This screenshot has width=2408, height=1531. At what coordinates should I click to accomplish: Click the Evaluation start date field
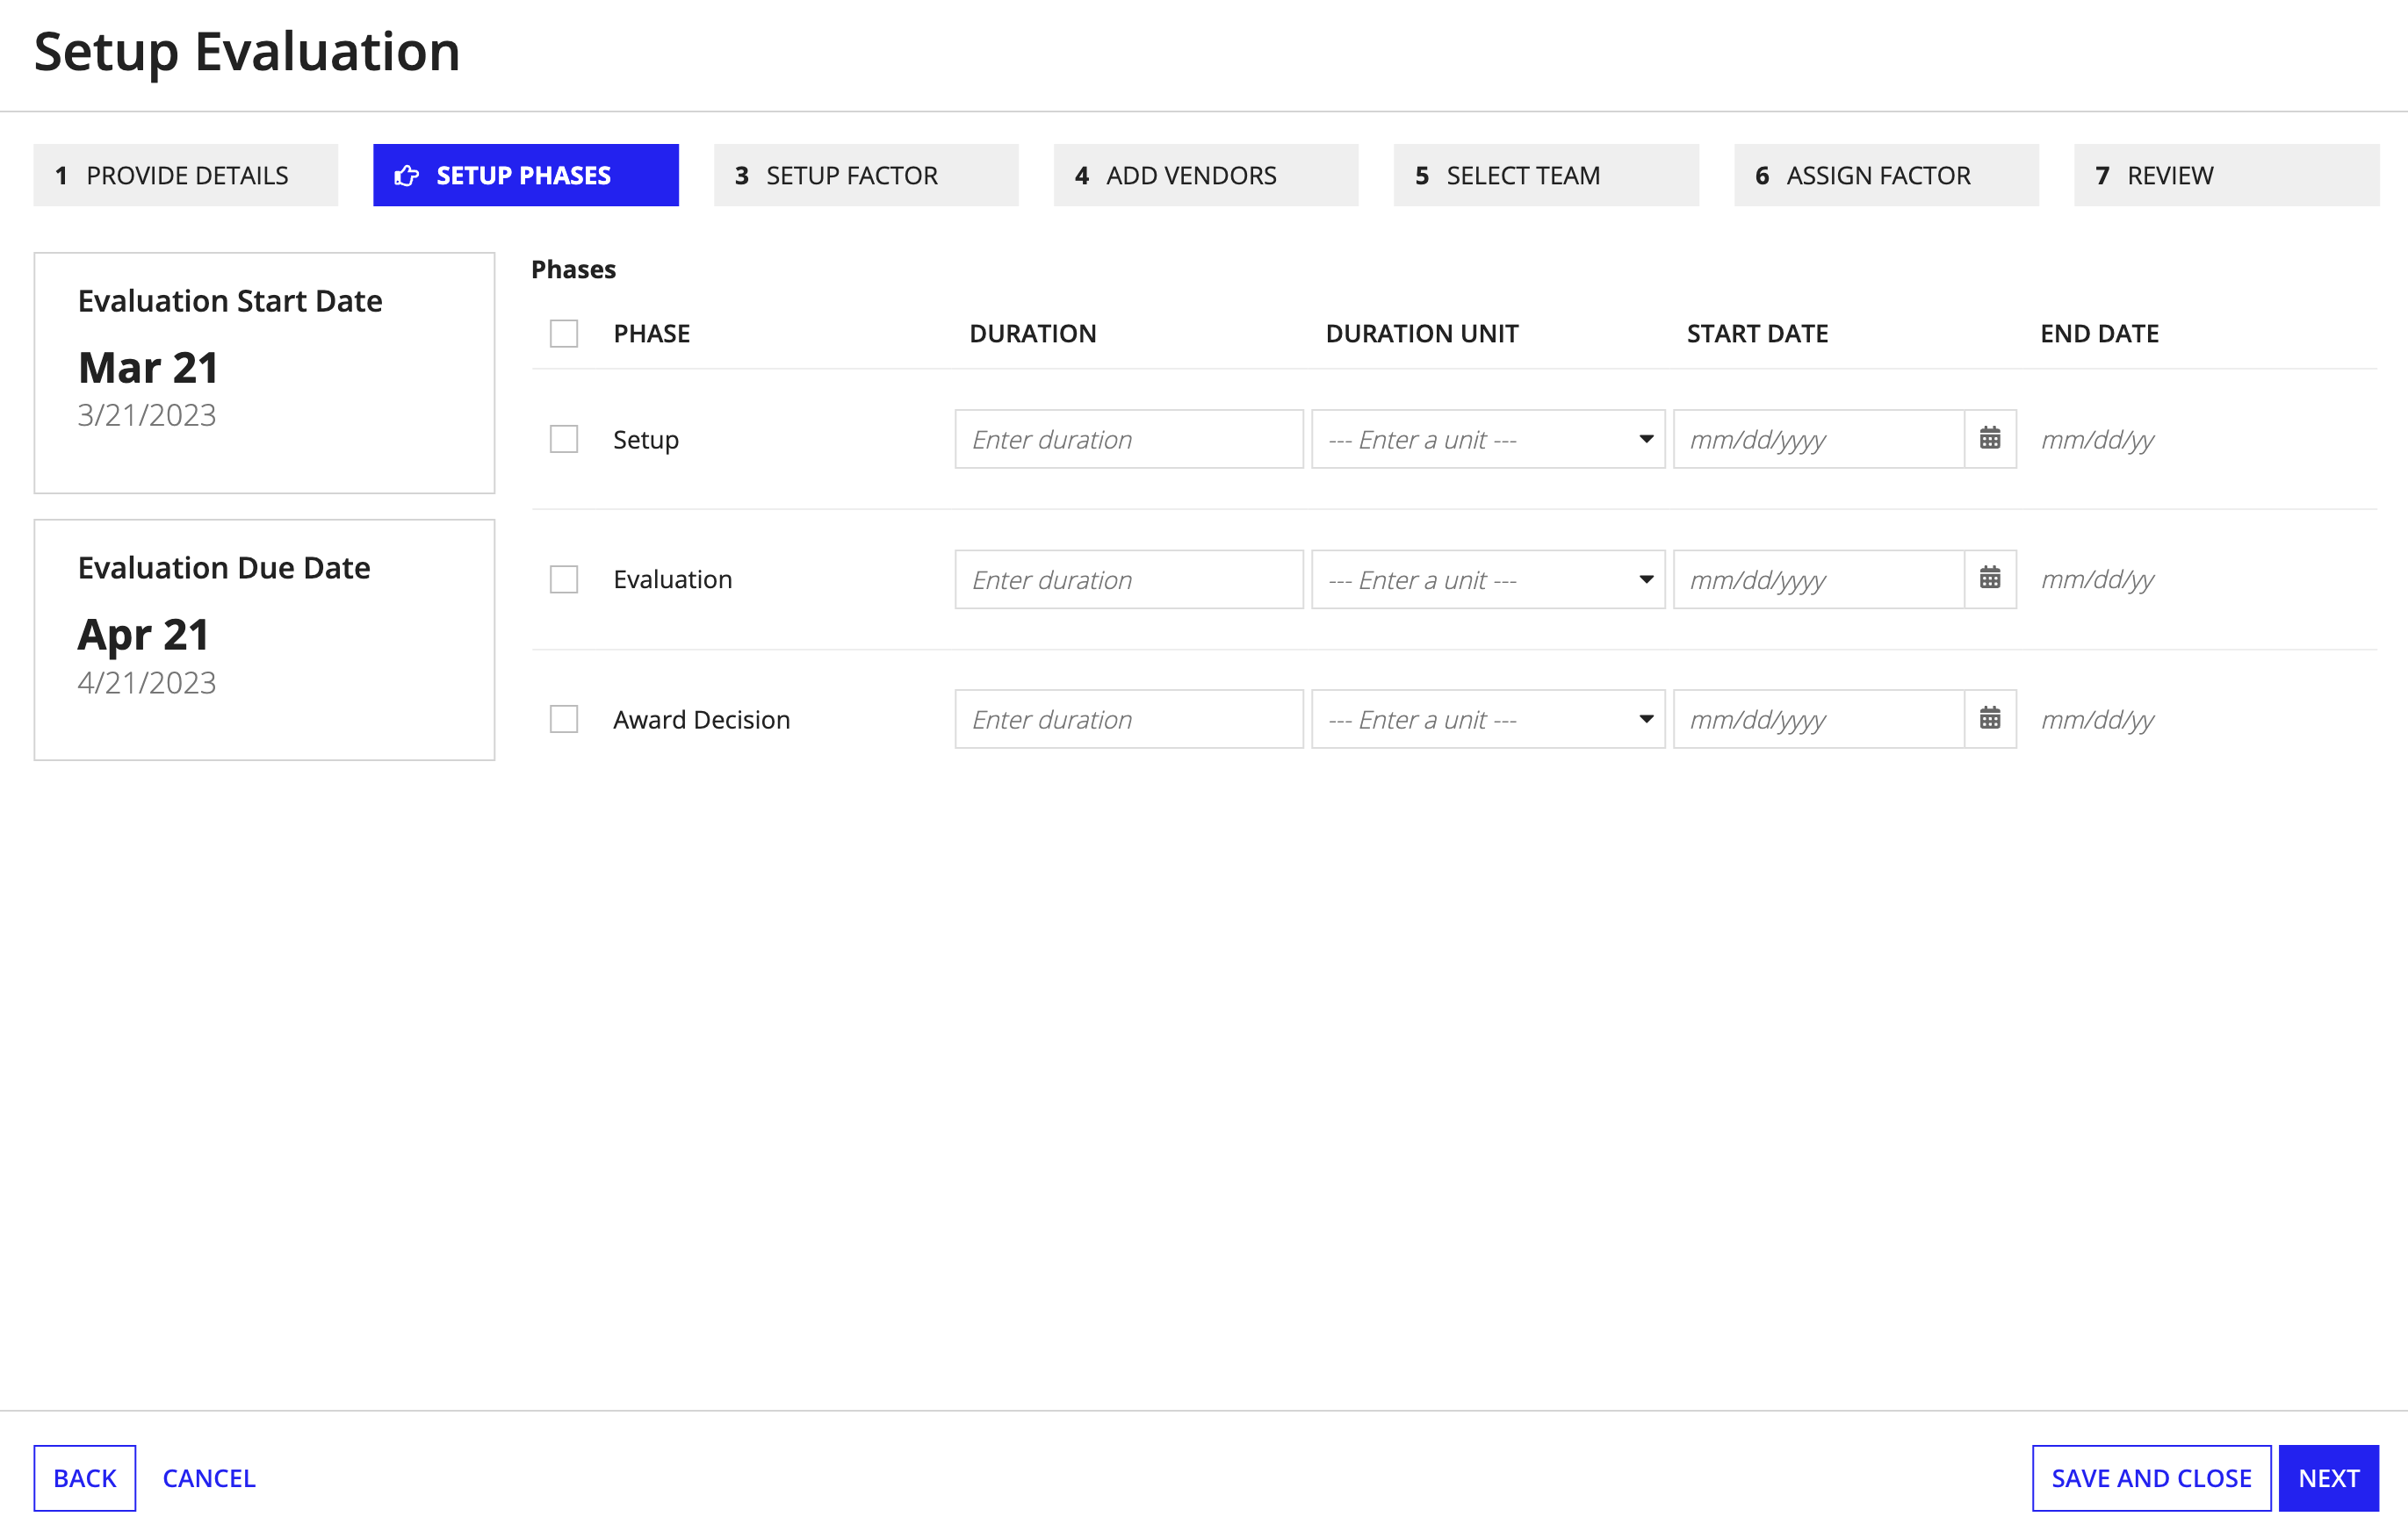[1819, 579]
